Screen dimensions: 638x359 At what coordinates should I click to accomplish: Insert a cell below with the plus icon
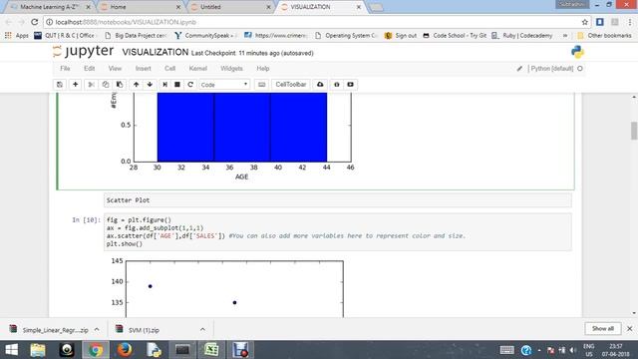click(x=76, y=84)
